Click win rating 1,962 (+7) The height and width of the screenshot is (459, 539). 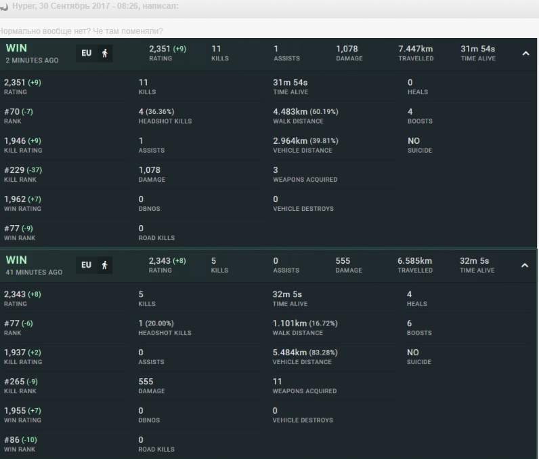[22, 199]
